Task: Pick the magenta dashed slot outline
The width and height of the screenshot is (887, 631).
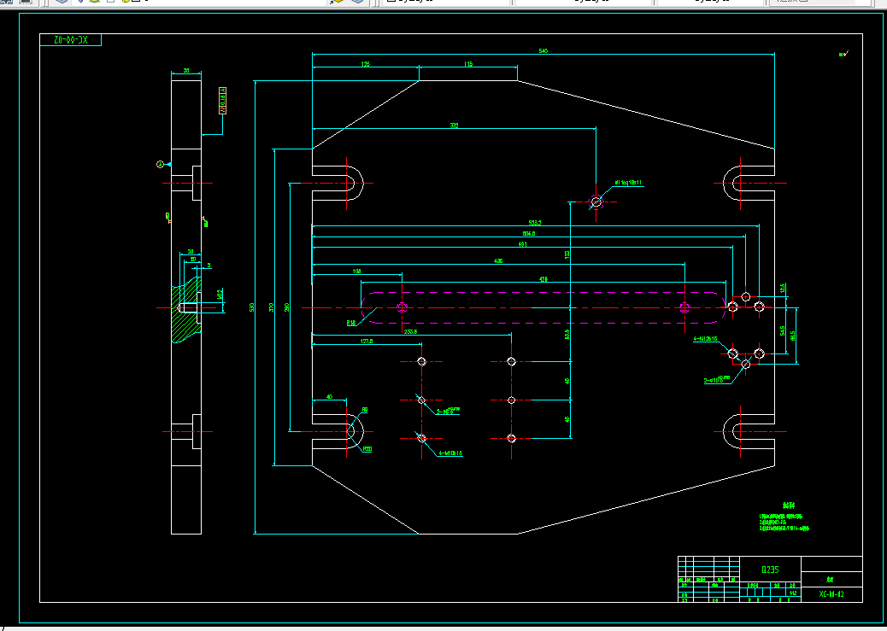Action: click(543, 307)
